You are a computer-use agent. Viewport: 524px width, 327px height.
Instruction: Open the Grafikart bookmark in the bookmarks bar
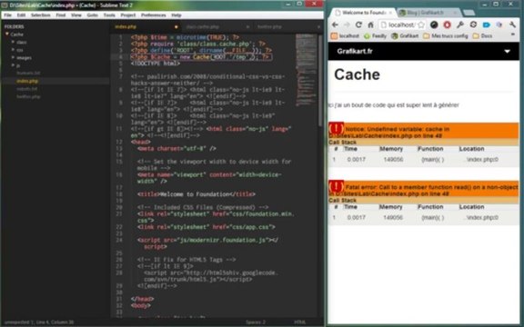405,35
